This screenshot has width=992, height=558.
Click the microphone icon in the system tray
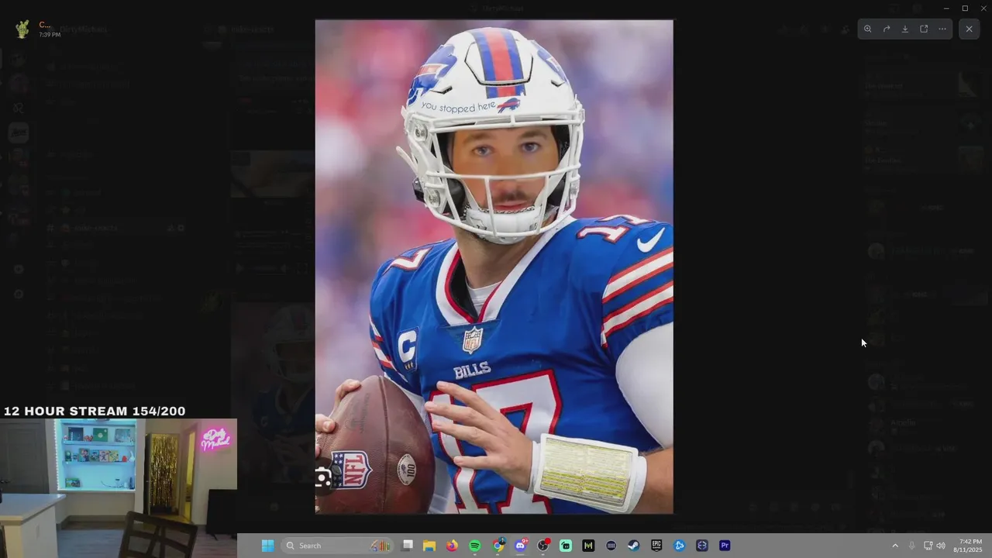(911, 546)
